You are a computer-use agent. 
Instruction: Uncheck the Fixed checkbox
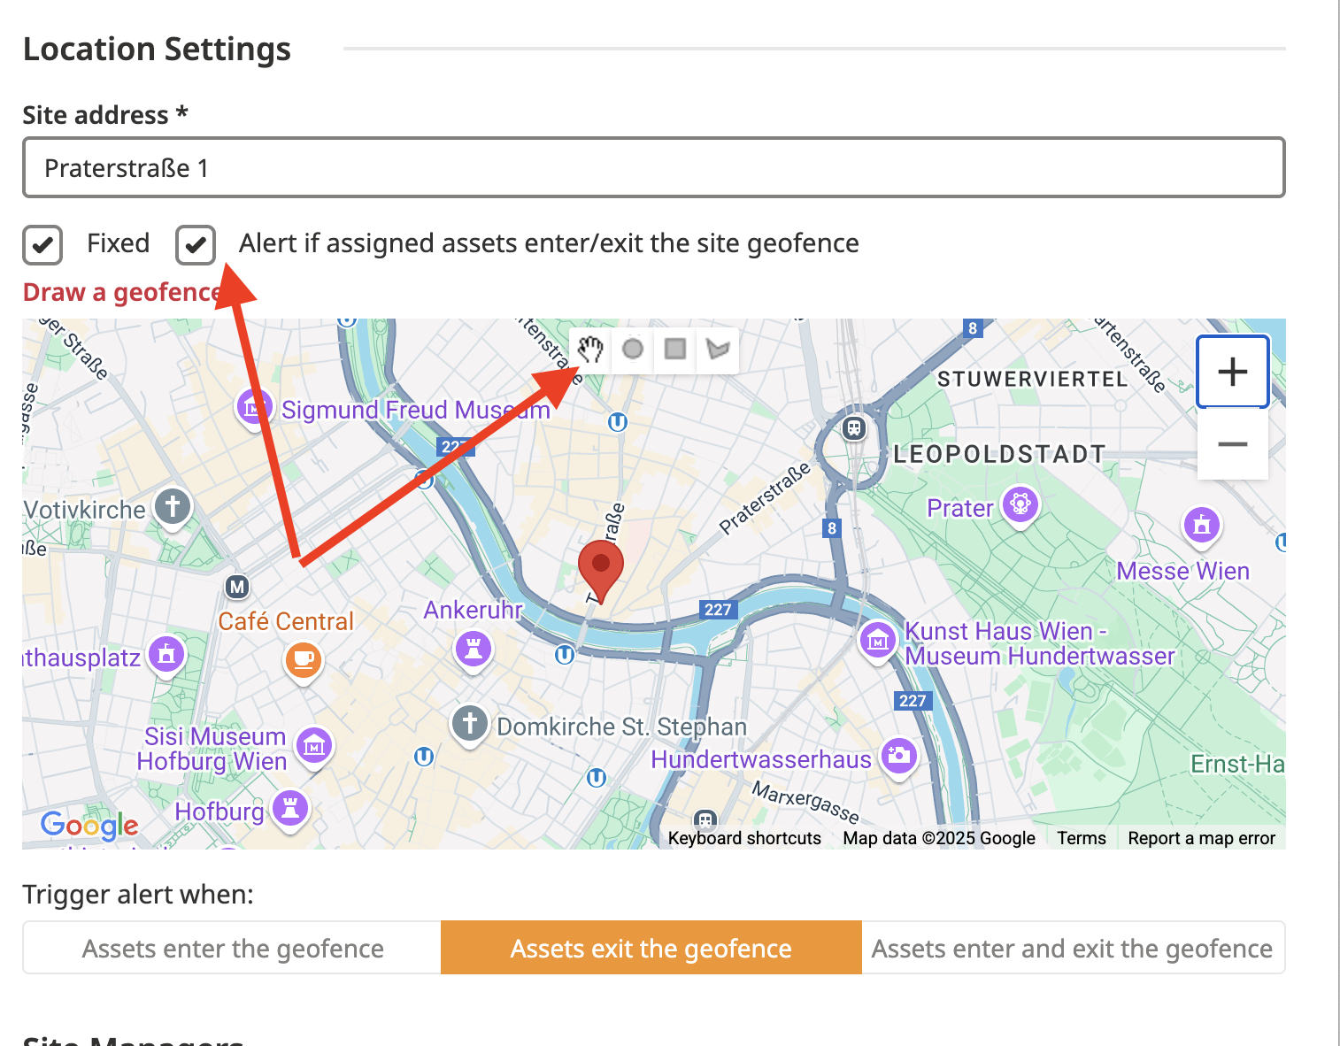click(42, 245)
